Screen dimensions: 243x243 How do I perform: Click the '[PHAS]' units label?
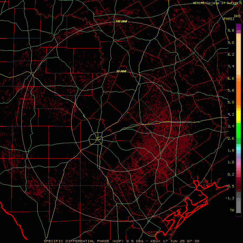pyautogui.click(x=228, y=19)
